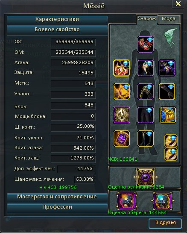Viewport: 187px width, 233px height.
Task: Click the red helmet equipment slot
Action: [146, 44]
